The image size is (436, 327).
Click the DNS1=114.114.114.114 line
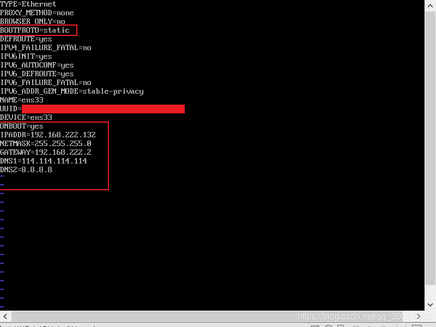tap(44, 161)
